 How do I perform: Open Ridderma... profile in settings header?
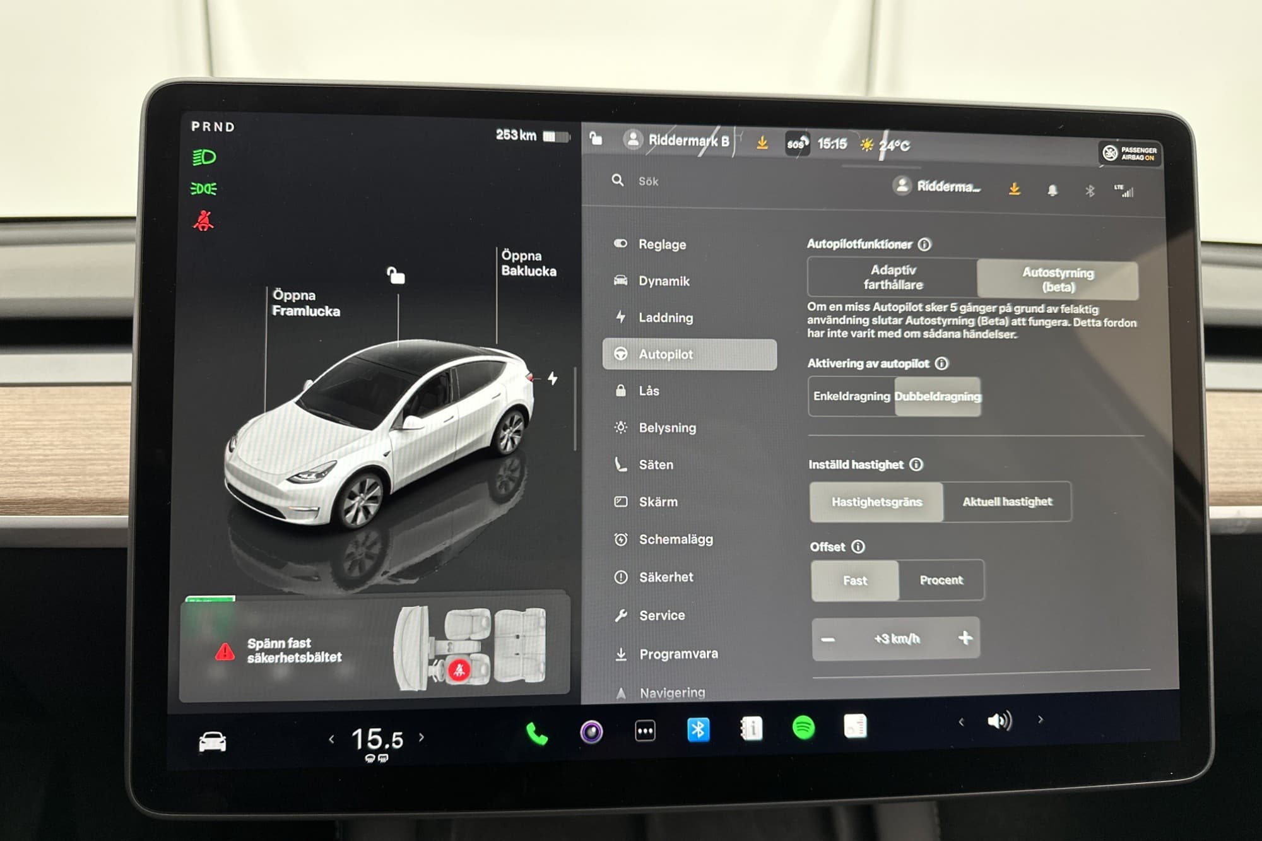[x=937, y=186]
